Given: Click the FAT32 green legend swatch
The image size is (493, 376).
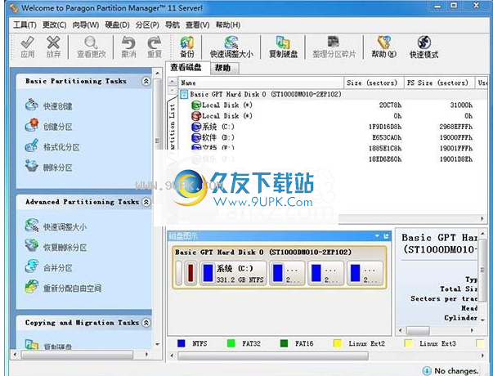Looking at the screenshot, I should point(231,343).
